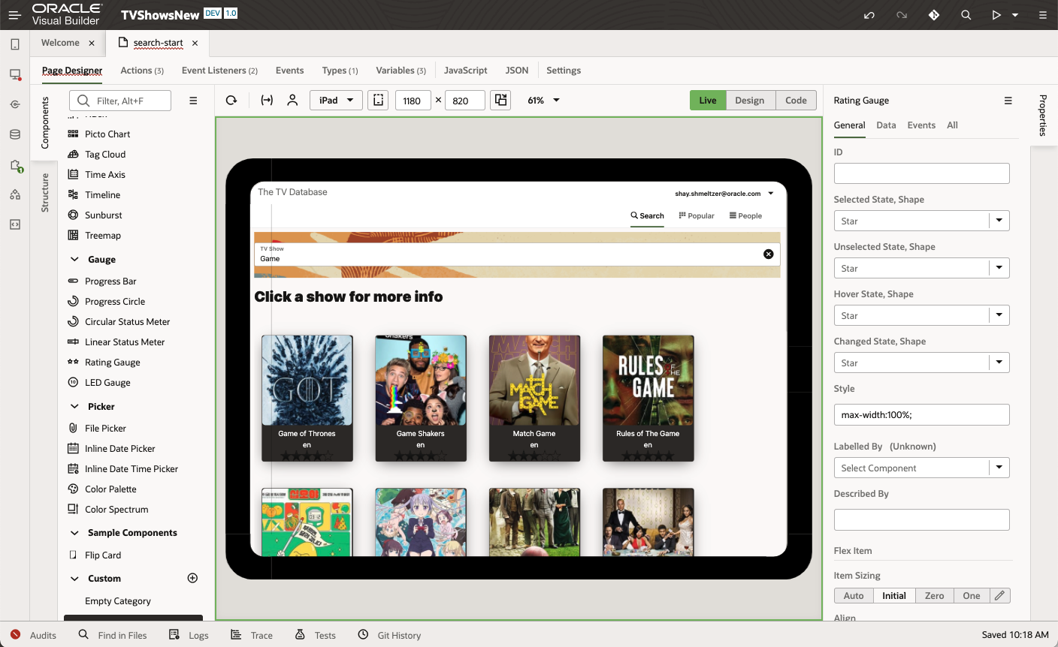Switch to the JavaScript tab
The image size is (1058, 647).
click(x=465, y=70)
